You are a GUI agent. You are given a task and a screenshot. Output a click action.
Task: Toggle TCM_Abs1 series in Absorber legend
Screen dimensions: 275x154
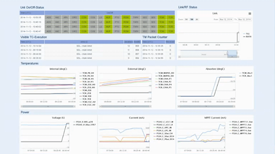click(x=246, y=73)
